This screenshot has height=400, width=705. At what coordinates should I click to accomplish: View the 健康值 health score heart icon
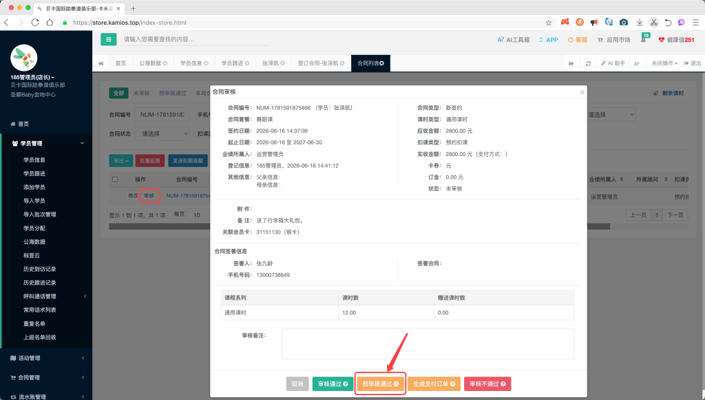point(662,40)
